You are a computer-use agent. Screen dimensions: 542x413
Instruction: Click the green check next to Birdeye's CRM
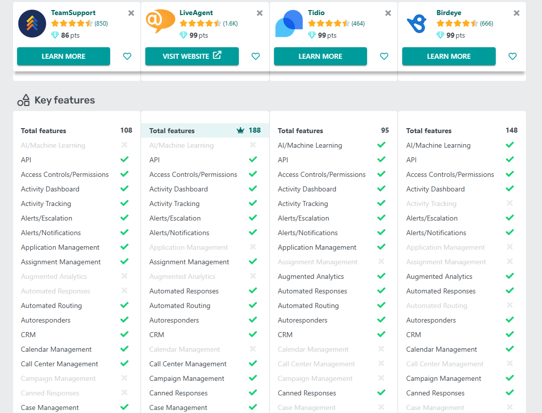click(509, 334)
